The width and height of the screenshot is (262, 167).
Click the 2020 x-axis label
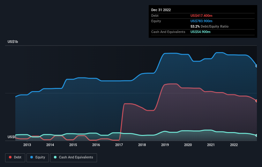point(188,145)
